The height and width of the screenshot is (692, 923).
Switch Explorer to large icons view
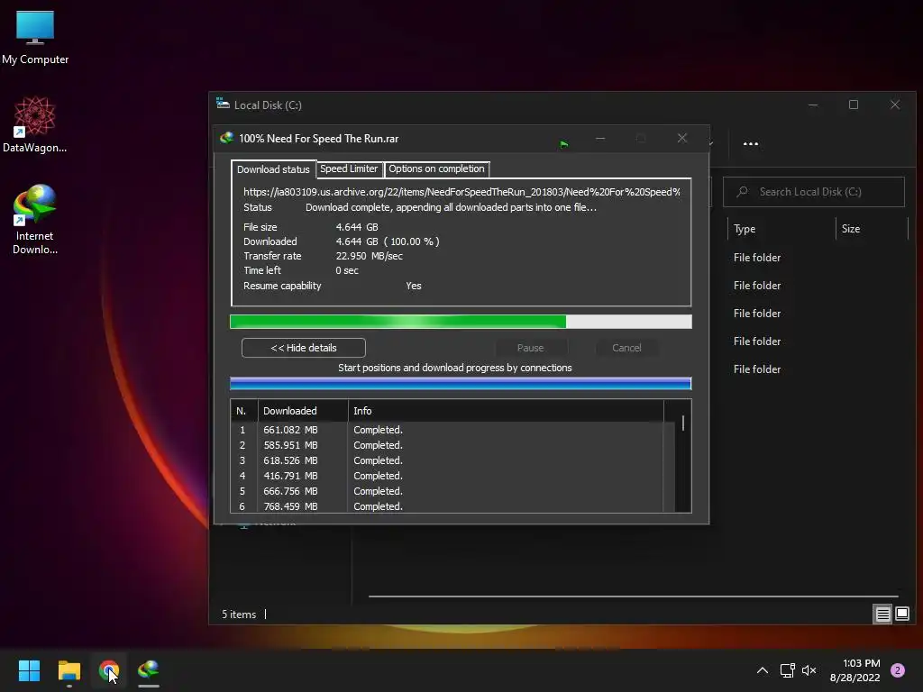(x=901, y=615)
